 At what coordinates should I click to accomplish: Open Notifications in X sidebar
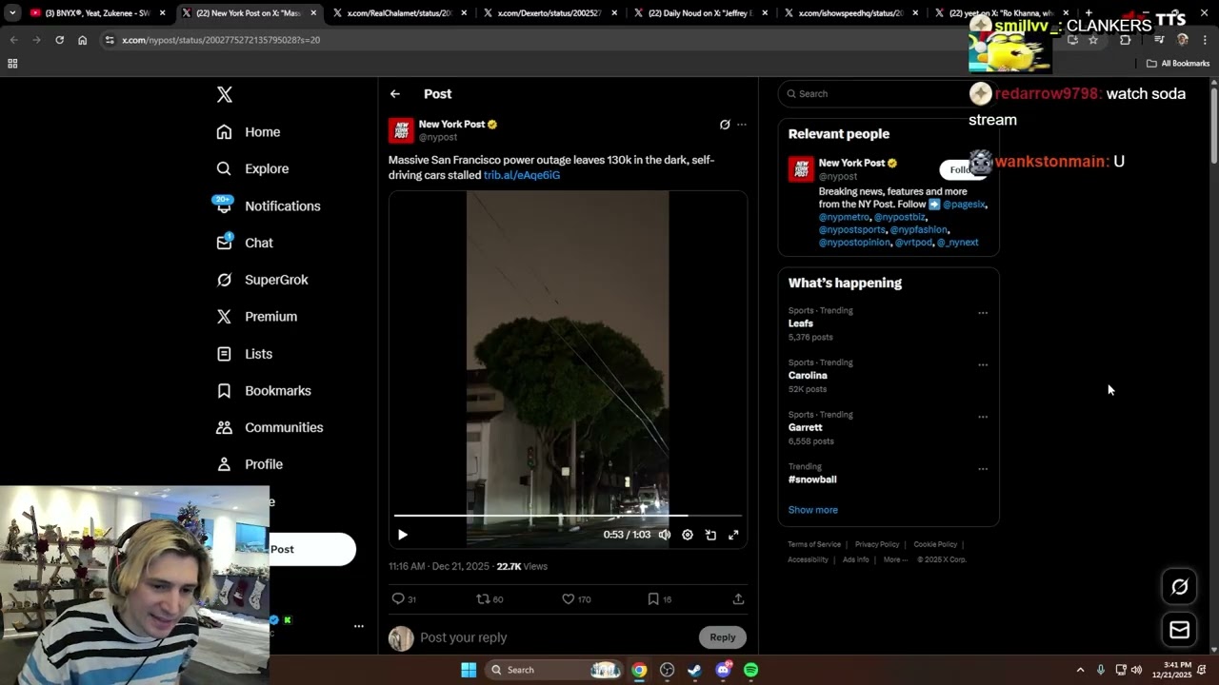(269, 205)
